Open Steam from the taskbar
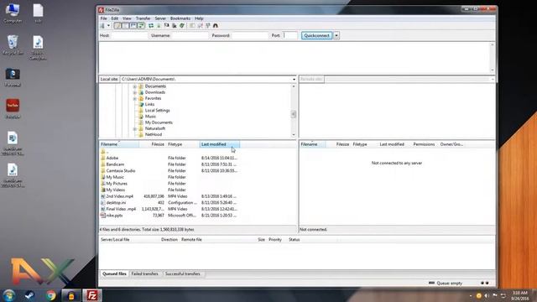The image size is (537, 302). click(30, 295)
